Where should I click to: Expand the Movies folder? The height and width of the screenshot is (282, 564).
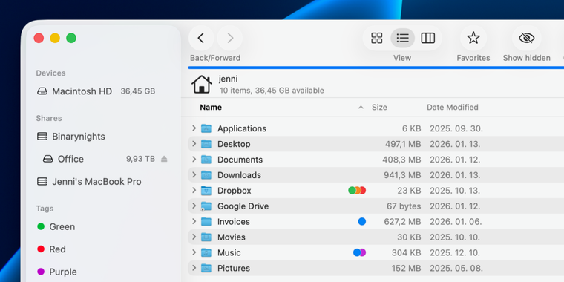[x=194, y=237]
